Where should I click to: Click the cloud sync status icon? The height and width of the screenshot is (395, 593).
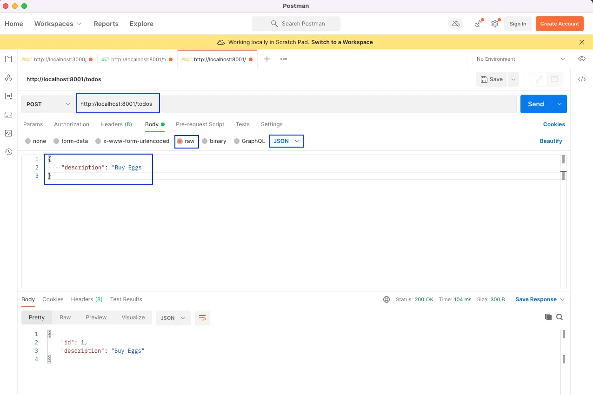(x=455, y=24)
